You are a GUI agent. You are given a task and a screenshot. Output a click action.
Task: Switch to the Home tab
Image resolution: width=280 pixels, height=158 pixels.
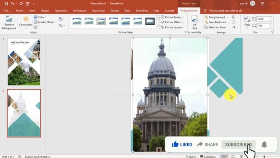pyautogui.click(x=19, y=11)
